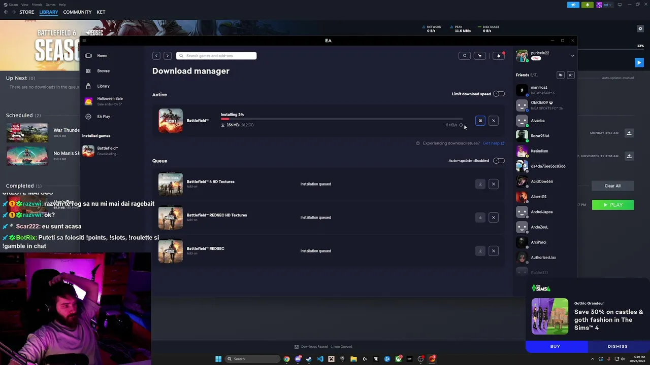The image size is (650, 365).
Task: Toggle hide offline friends eye icon
Action: click(561, 75)
